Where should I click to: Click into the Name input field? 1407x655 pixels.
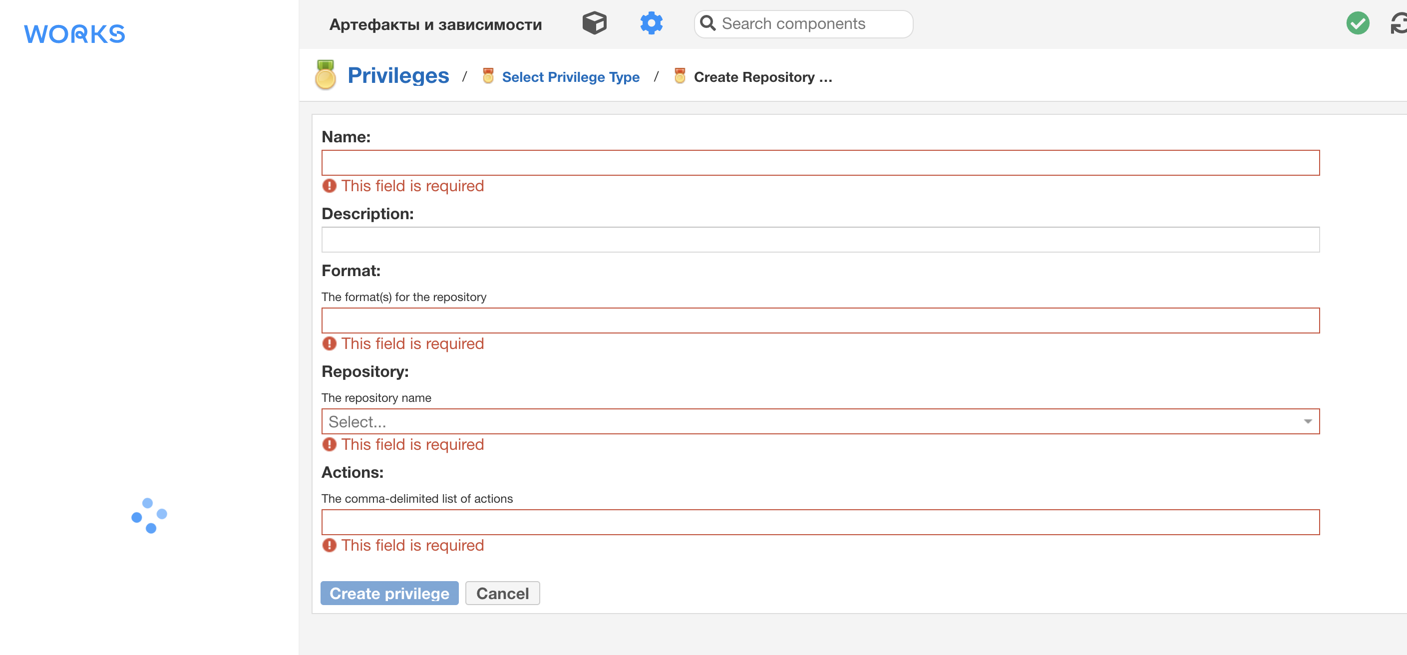pyautogui.click(x=820, y=163)
